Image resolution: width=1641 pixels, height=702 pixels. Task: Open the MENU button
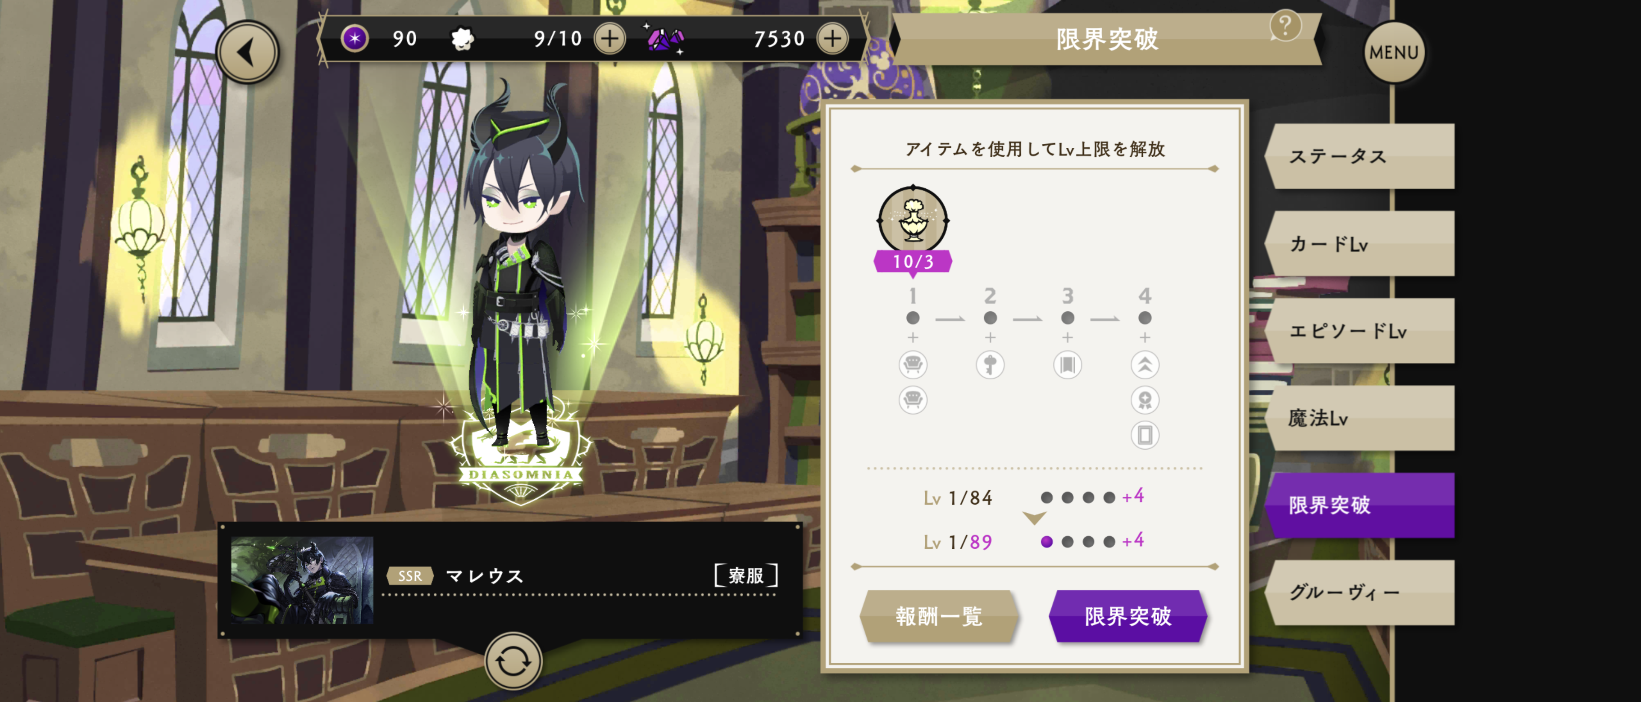coord(1393,53)
